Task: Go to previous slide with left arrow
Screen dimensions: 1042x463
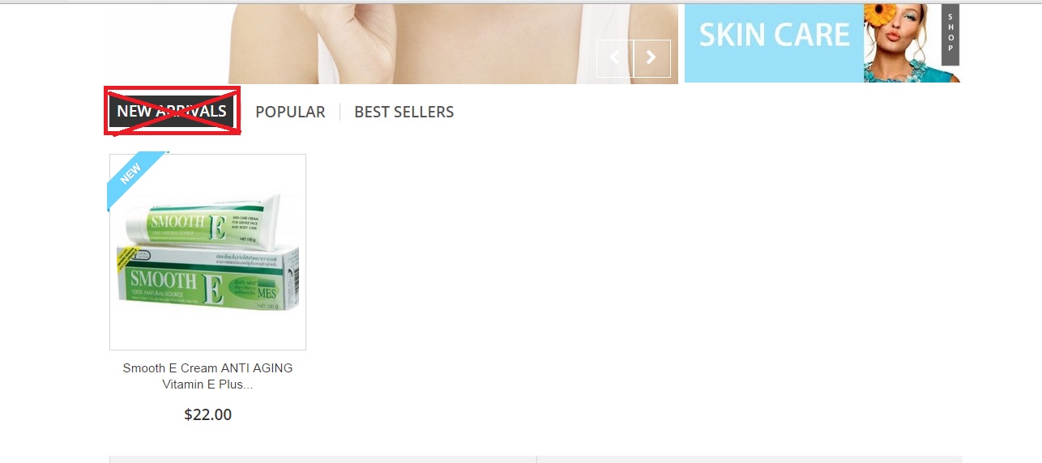Action: click(615, 58)
